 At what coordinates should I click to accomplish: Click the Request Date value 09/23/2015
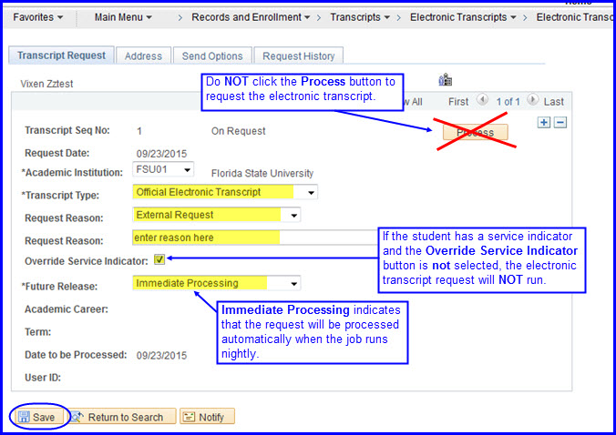[161, 154]
